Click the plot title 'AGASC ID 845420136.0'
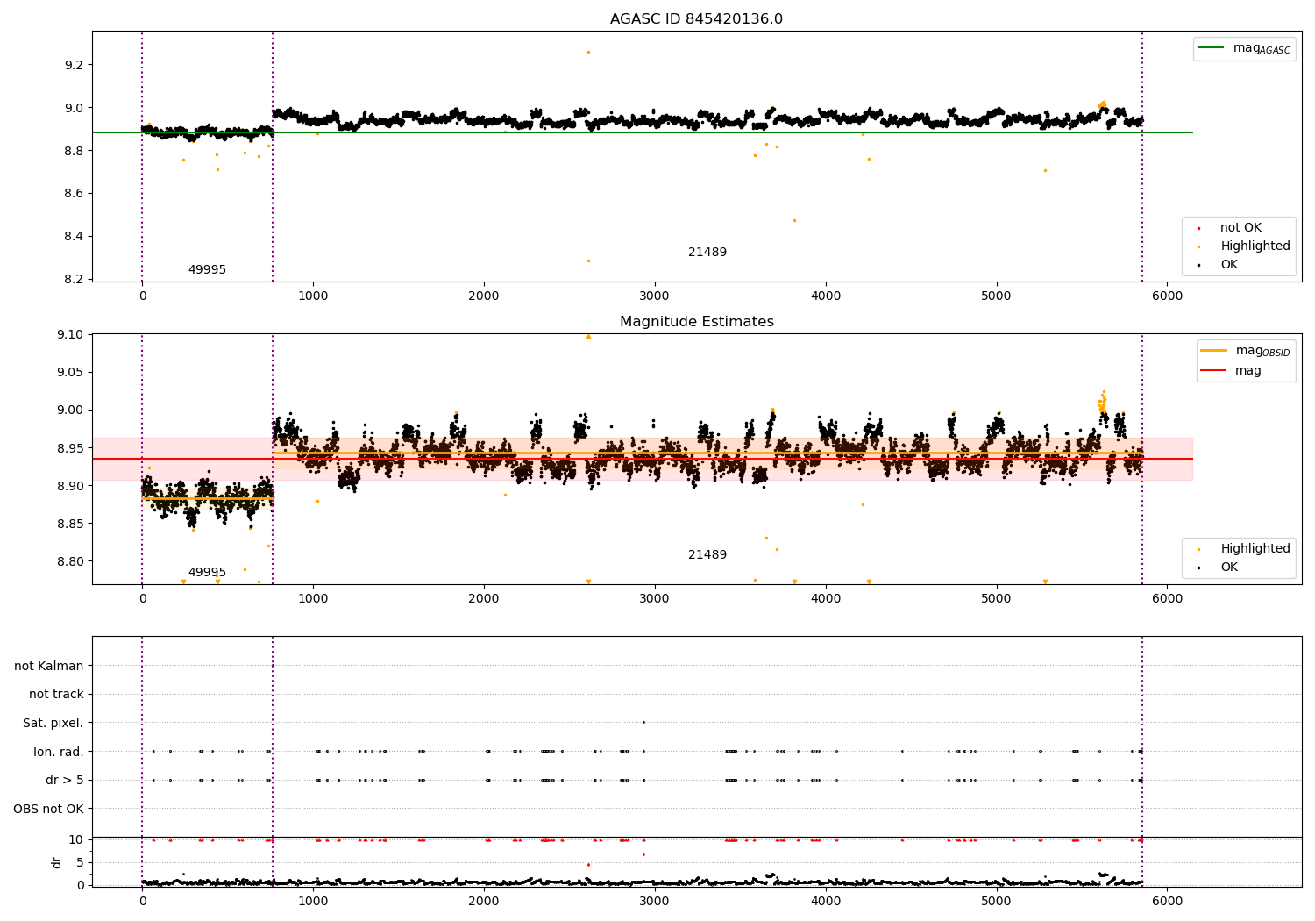This screenshot has height=921, width=1315. coord(696,19)
